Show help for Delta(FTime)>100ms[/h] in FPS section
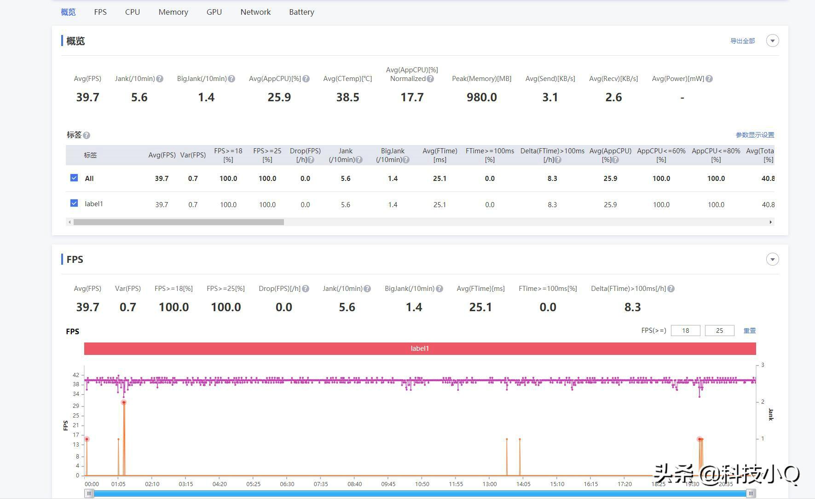 671,289
